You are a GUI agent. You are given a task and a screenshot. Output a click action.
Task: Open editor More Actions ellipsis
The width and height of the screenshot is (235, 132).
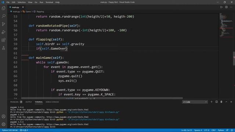(231, 7)
